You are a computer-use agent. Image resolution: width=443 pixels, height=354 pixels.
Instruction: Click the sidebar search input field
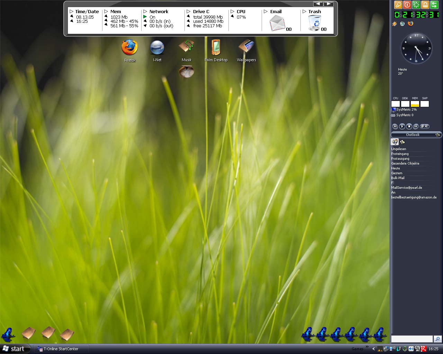412,339
